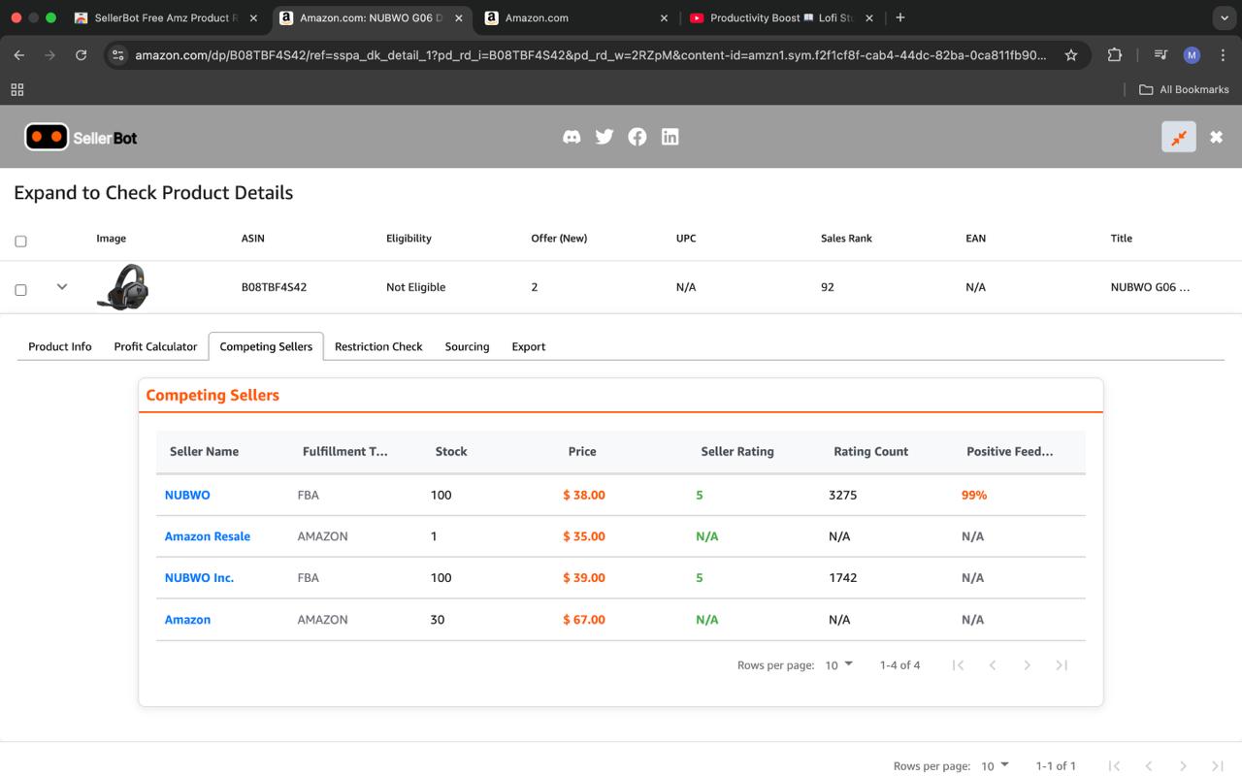This screenshot has height=776, width=1242.
Task: Open SellerBot Facebook icon
Action: click(x=637, y=137)
